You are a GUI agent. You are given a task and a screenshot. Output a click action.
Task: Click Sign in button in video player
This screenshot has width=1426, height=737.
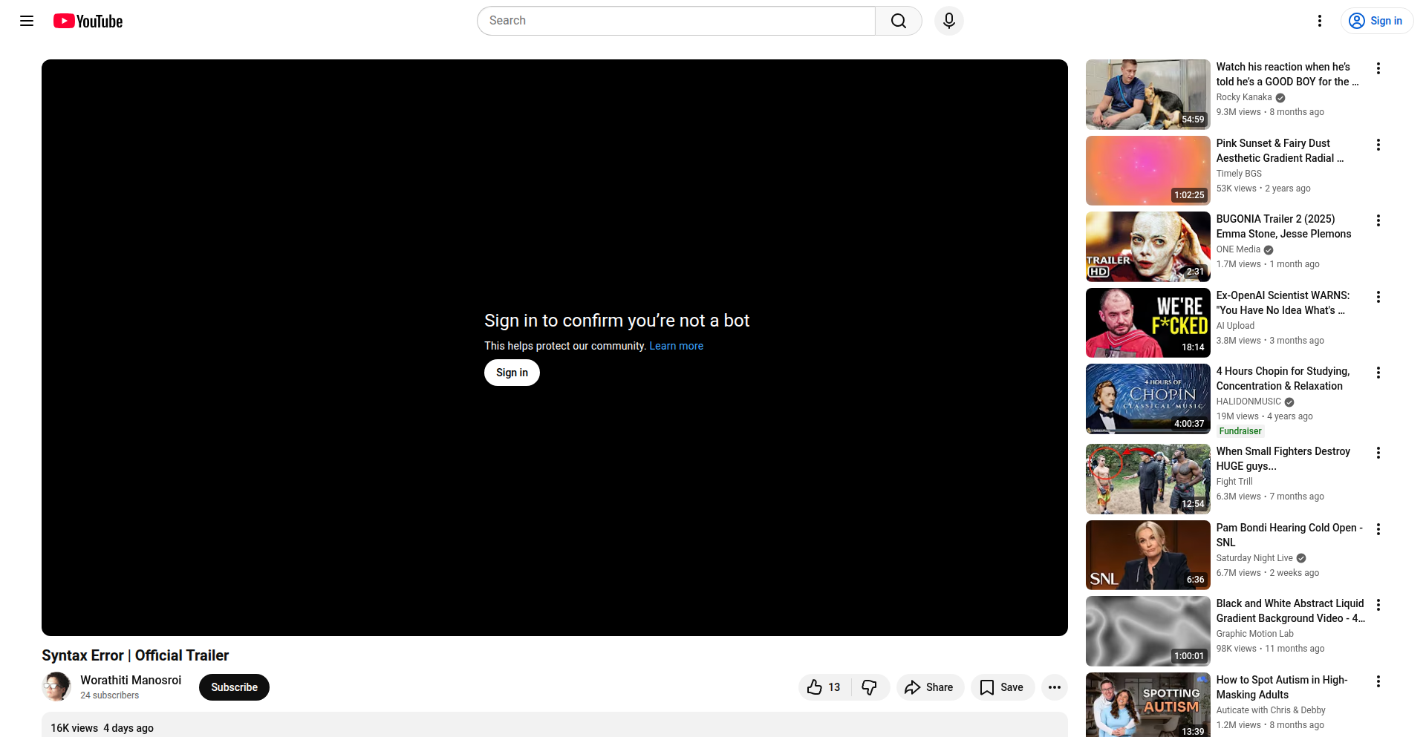coord(512,373)
